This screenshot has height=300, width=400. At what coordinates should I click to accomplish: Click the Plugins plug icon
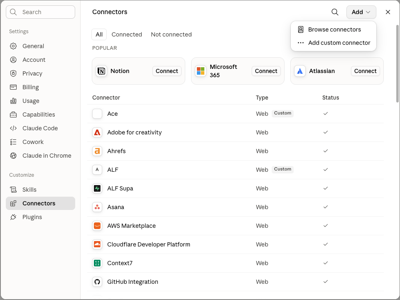[13, 217]
